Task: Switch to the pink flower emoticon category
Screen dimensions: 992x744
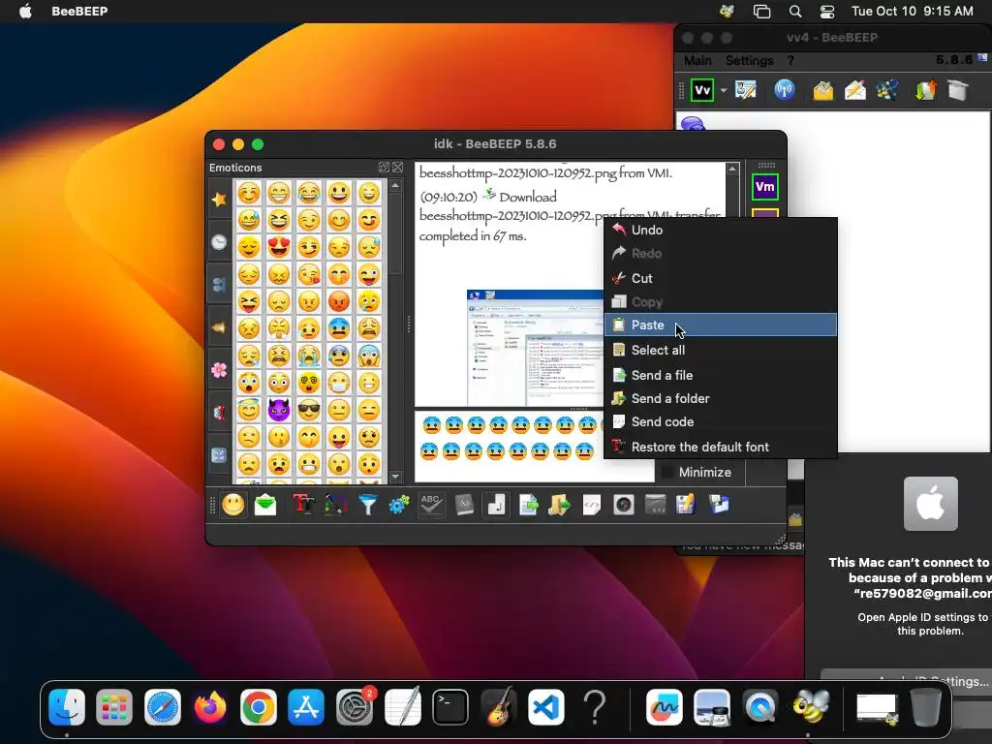Action: click(219, 370)
